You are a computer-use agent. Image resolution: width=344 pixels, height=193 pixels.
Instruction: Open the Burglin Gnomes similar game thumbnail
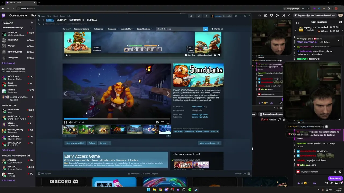click(x=183, y=165)
